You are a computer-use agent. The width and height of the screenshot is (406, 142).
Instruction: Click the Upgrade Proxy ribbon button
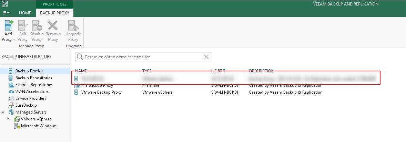click(x=73, y=31)
